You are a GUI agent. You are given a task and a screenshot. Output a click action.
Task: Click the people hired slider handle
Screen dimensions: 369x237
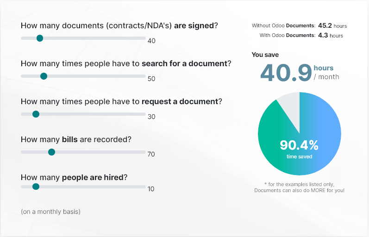tap(36, 187)
